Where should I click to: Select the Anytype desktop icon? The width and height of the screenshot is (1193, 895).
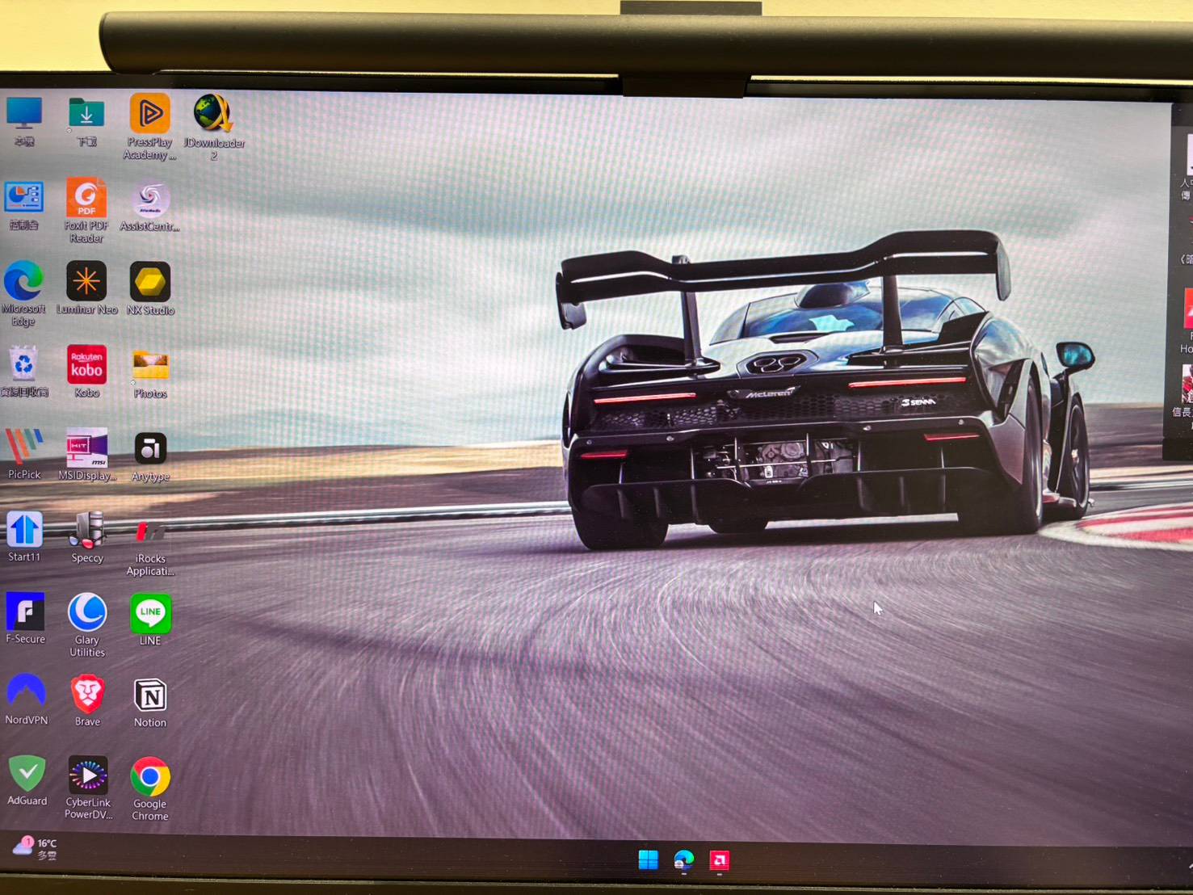click(x=150, y=449)
